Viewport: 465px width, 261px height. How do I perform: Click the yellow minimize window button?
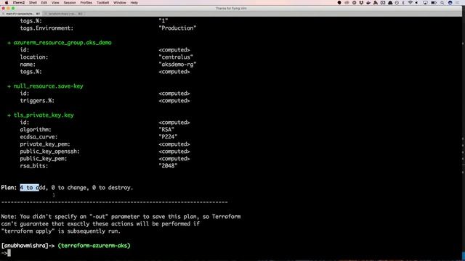(8, 8)
